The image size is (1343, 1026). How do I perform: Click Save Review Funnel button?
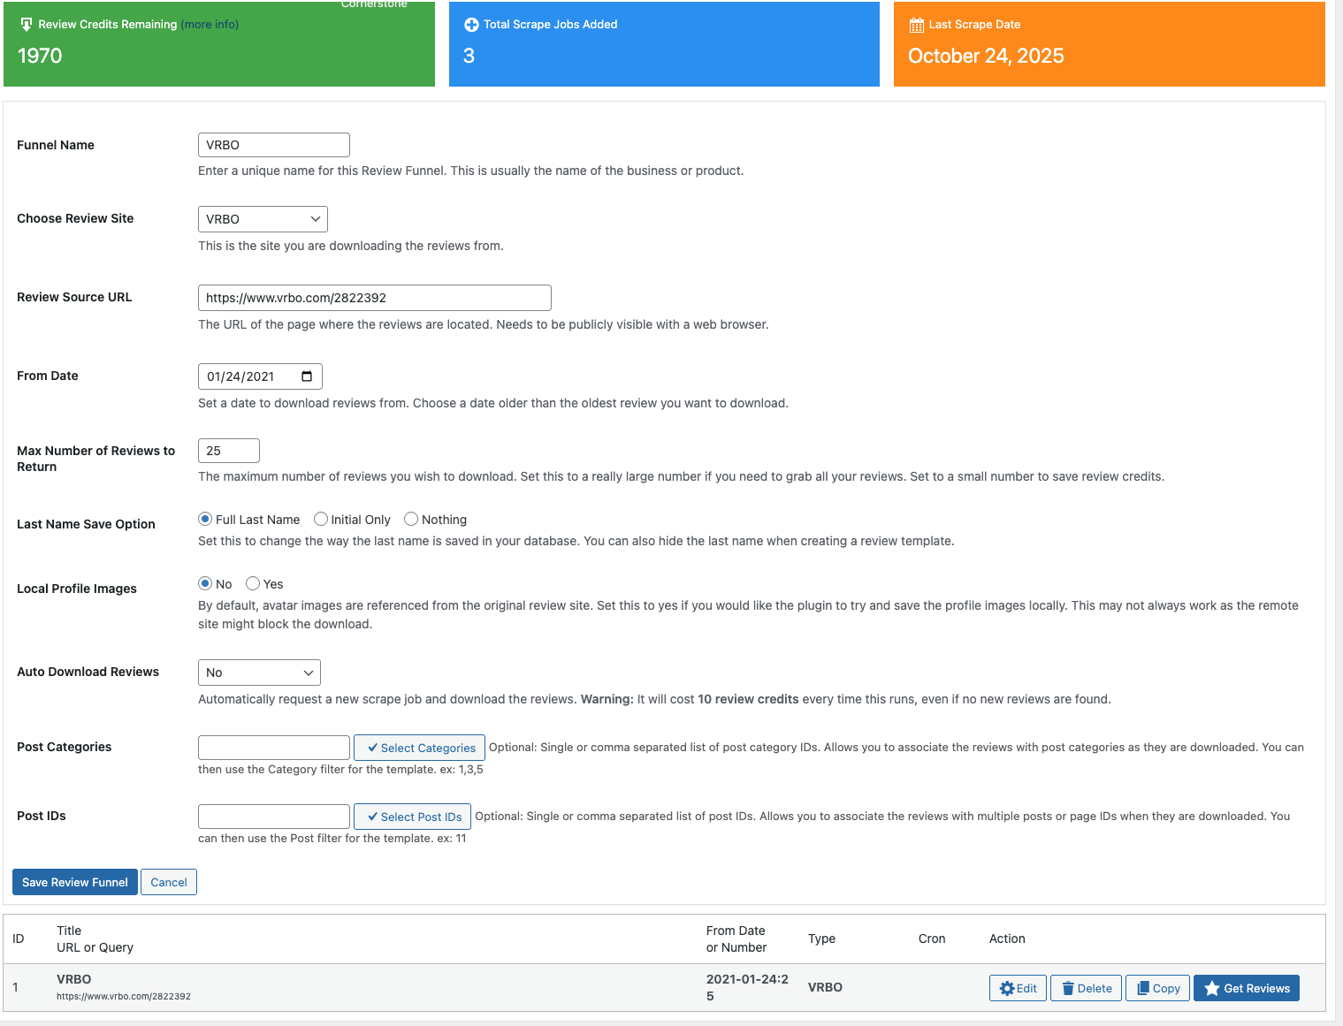[x=75, y=882]
